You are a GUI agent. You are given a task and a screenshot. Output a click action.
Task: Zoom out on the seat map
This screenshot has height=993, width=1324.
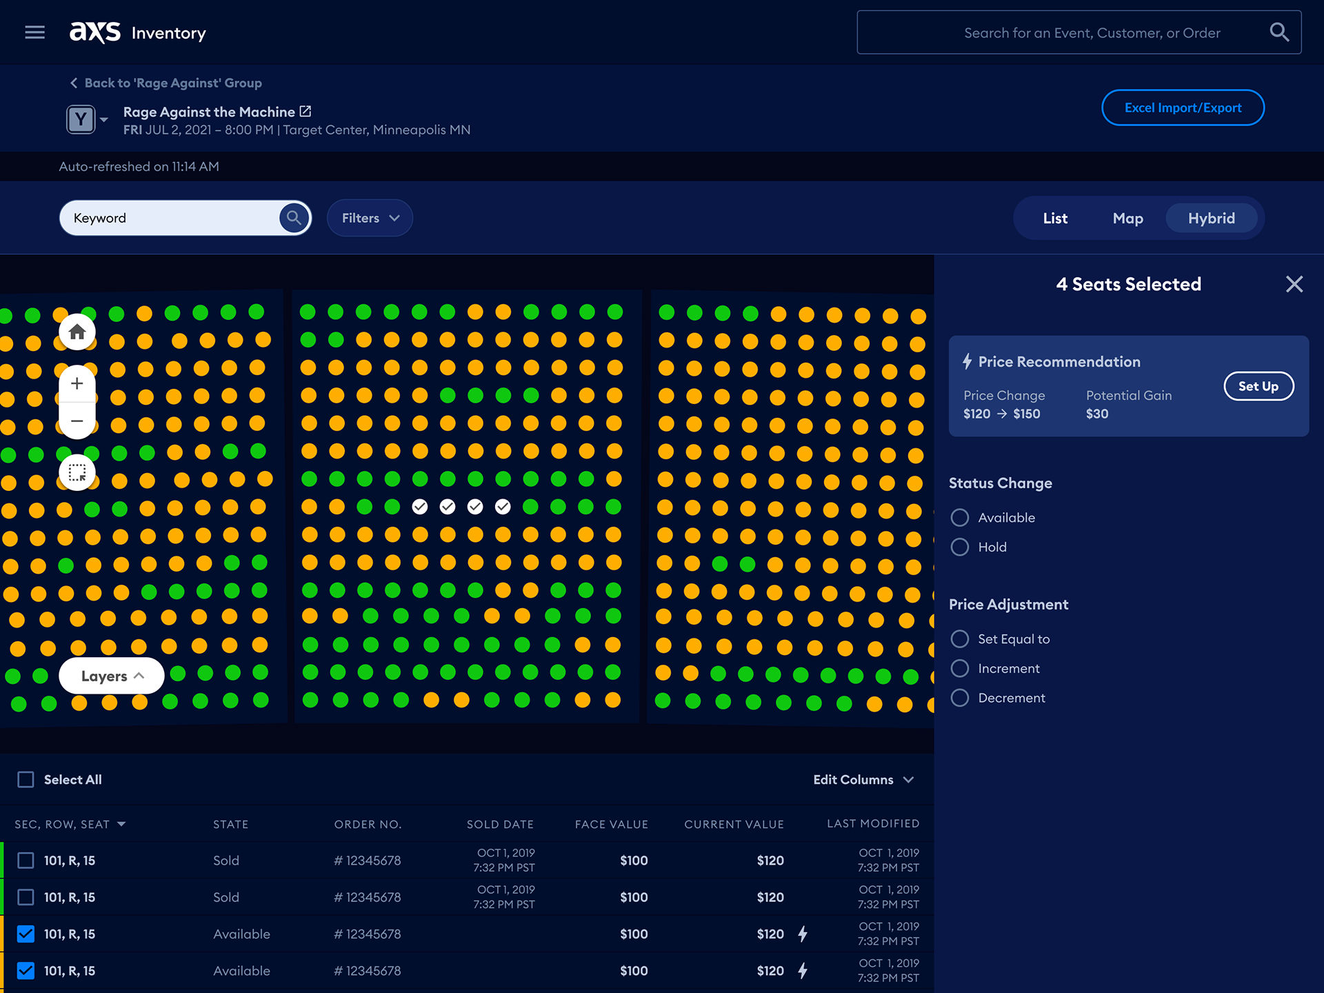77,421
